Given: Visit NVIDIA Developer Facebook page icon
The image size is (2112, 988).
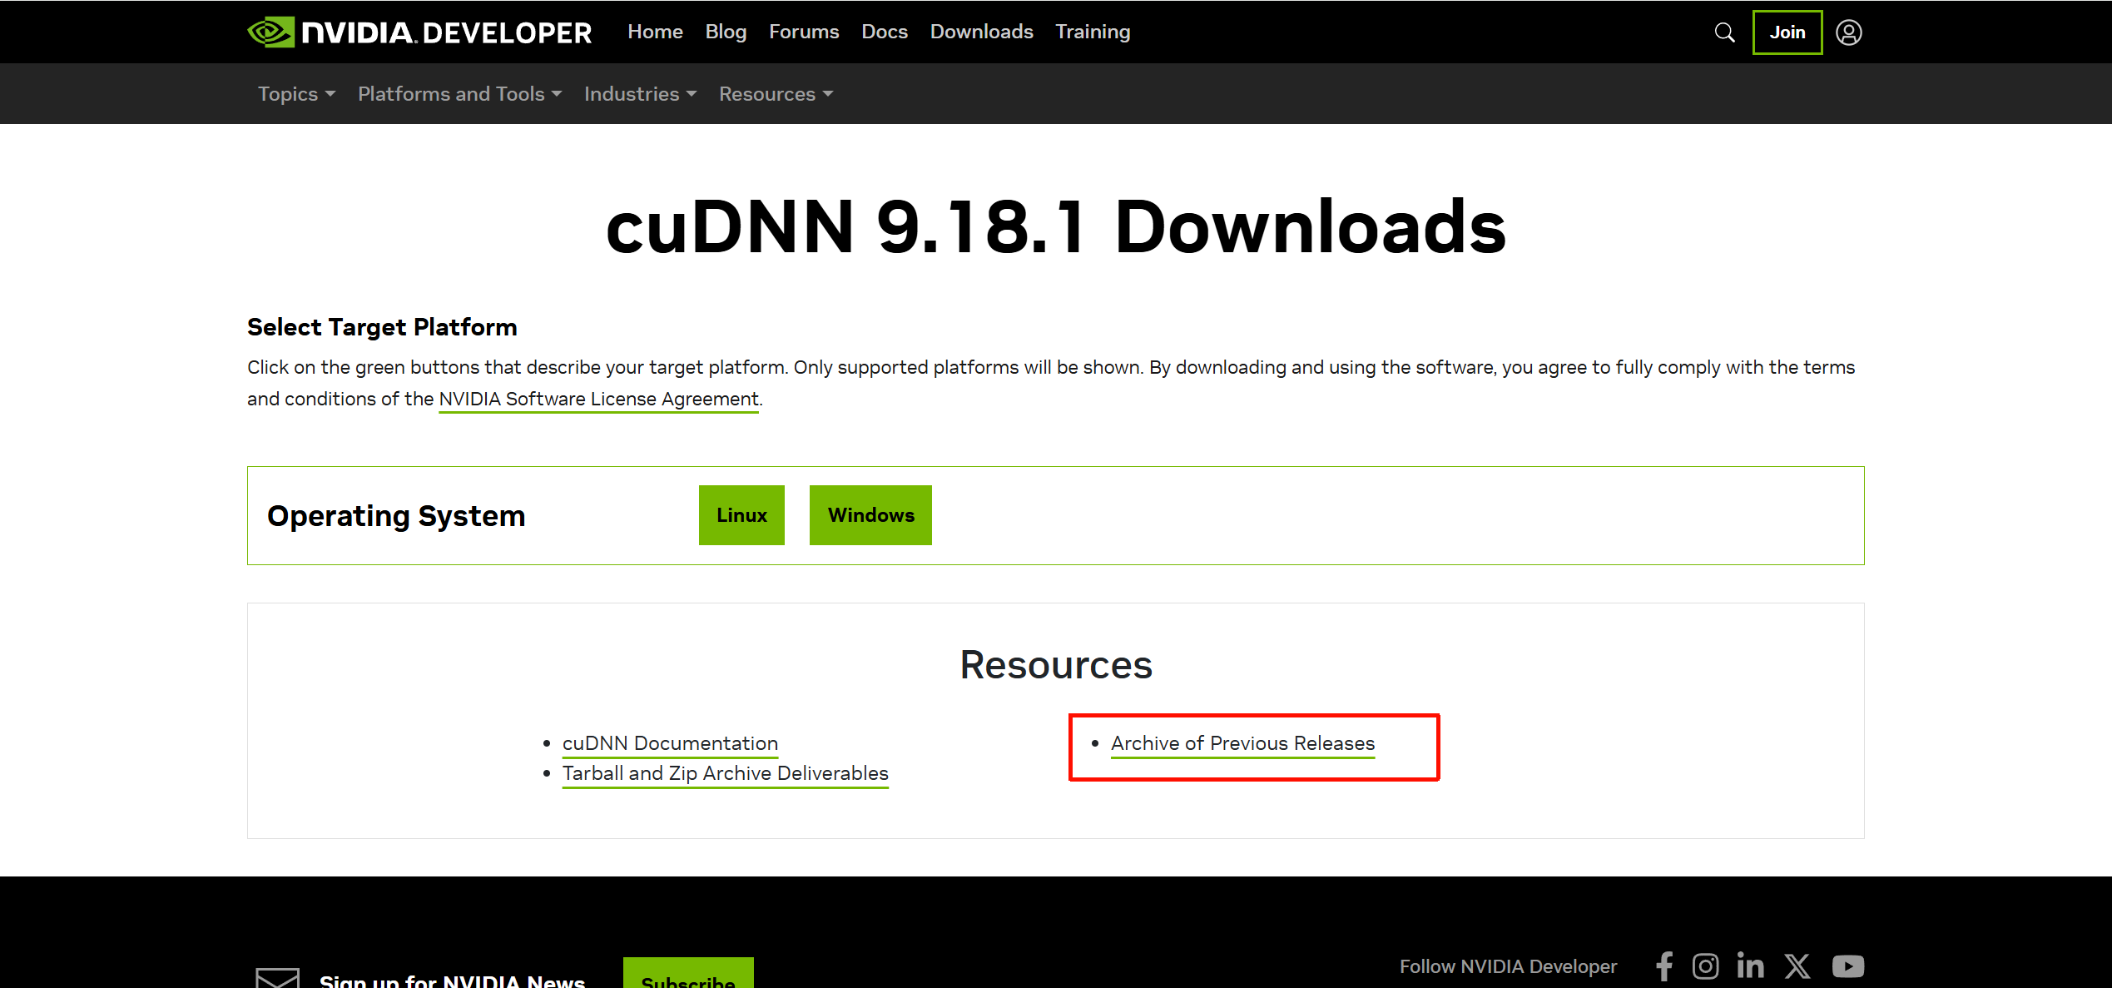Looking at the screenshot, I should (1664, 966).
